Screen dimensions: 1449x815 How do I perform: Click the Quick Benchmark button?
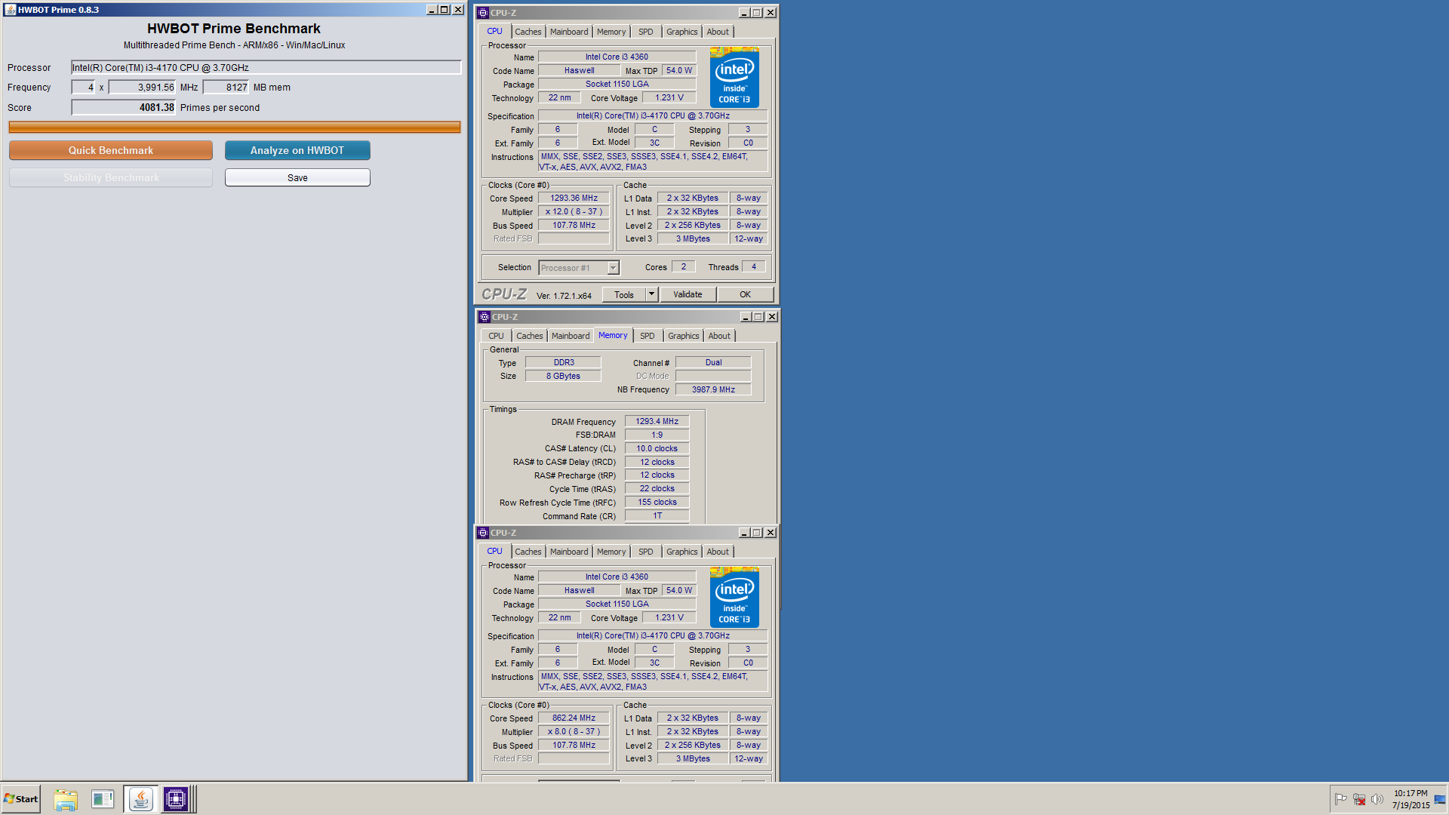111,150
